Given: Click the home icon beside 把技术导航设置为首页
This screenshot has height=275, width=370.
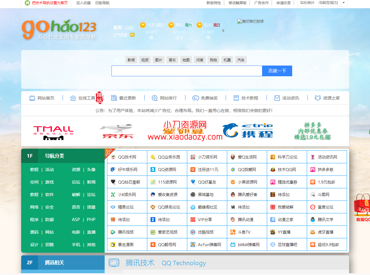Looking at the screenshot, I should tap(27, 3).
